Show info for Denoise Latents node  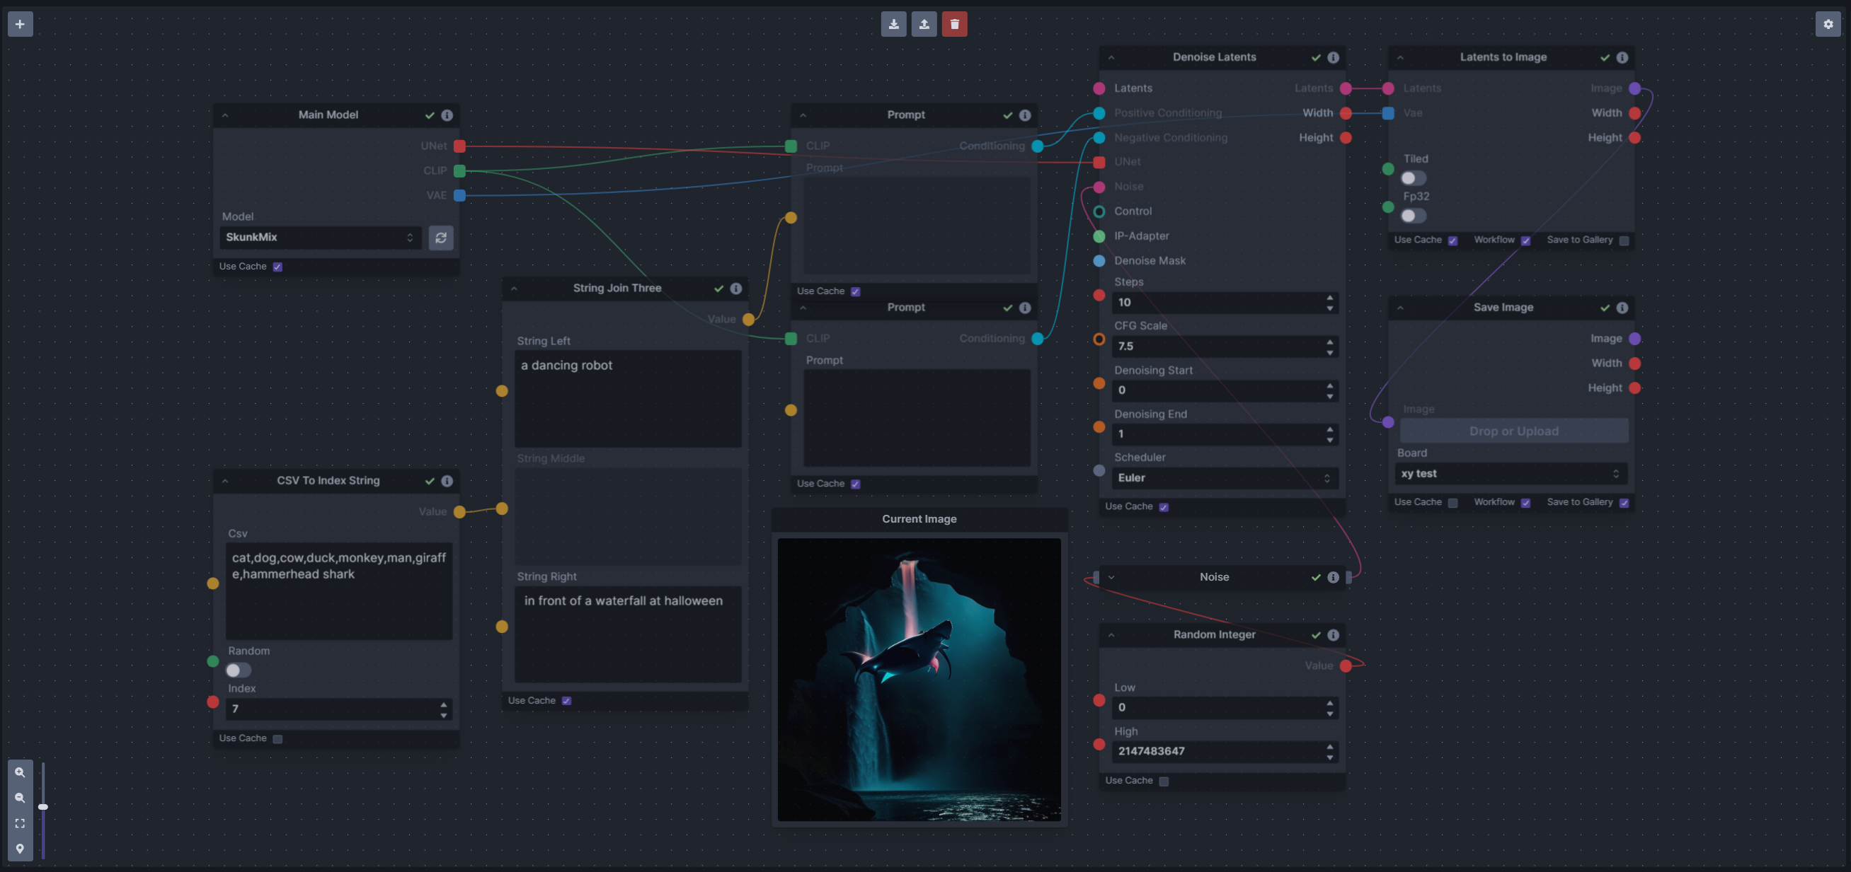pos(1333,57)
